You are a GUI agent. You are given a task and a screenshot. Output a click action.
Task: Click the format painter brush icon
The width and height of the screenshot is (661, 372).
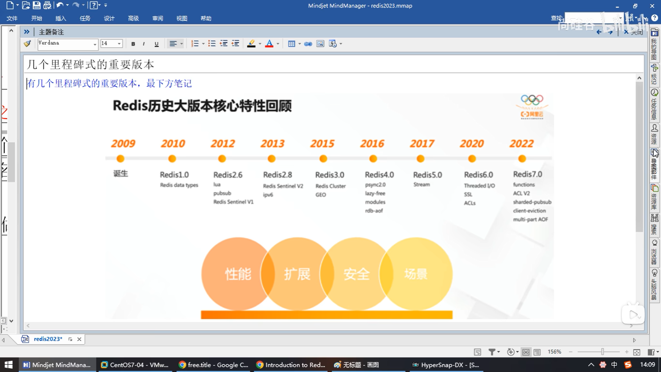(28, 44)
